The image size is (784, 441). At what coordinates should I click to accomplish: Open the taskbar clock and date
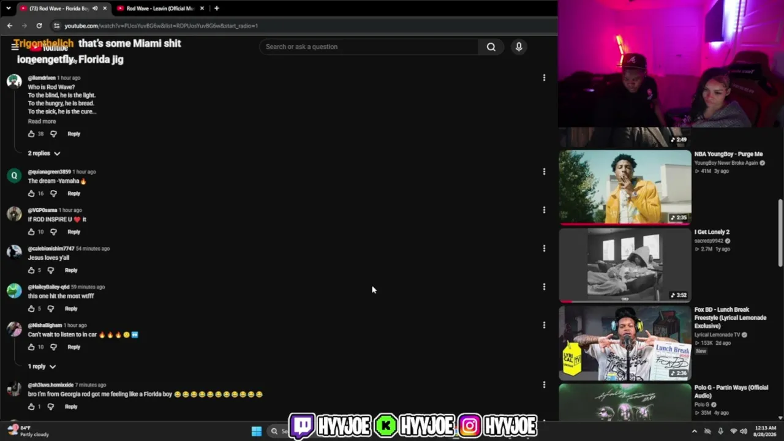point(766,431)
